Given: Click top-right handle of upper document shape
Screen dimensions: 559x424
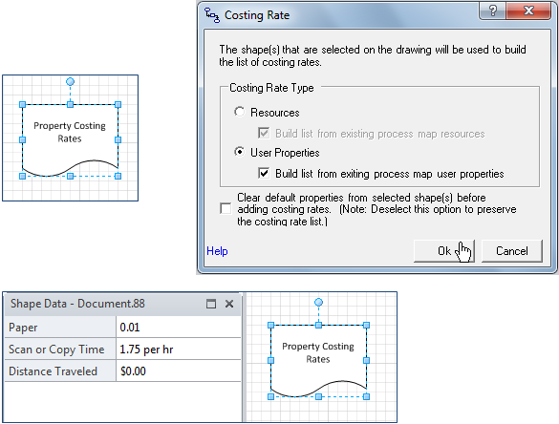Looking at the screenshot, I should 118,104.
